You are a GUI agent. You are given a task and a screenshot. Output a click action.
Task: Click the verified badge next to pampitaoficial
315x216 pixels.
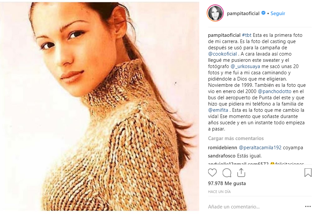[x=263, y=13]
